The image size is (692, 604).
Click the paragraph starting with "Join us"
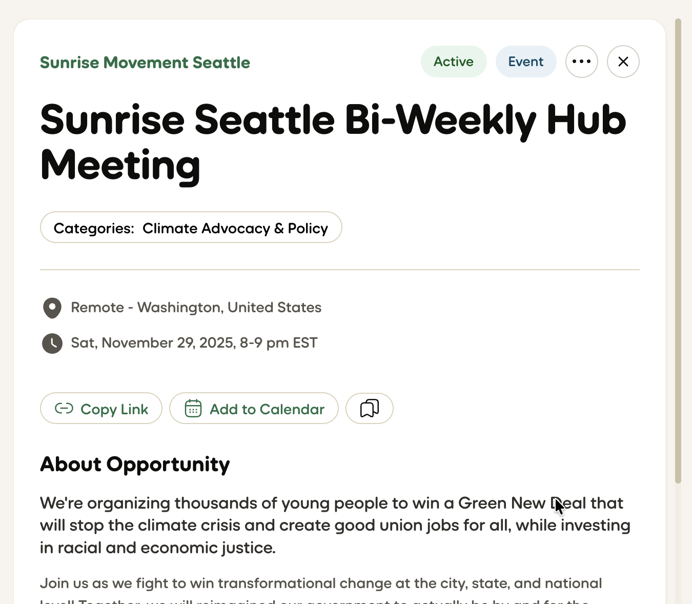[x=320, y=583]
